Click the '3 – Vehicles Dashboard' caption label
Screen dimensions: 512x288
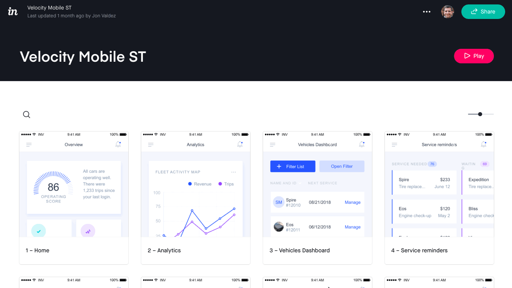tap(300, 250)
